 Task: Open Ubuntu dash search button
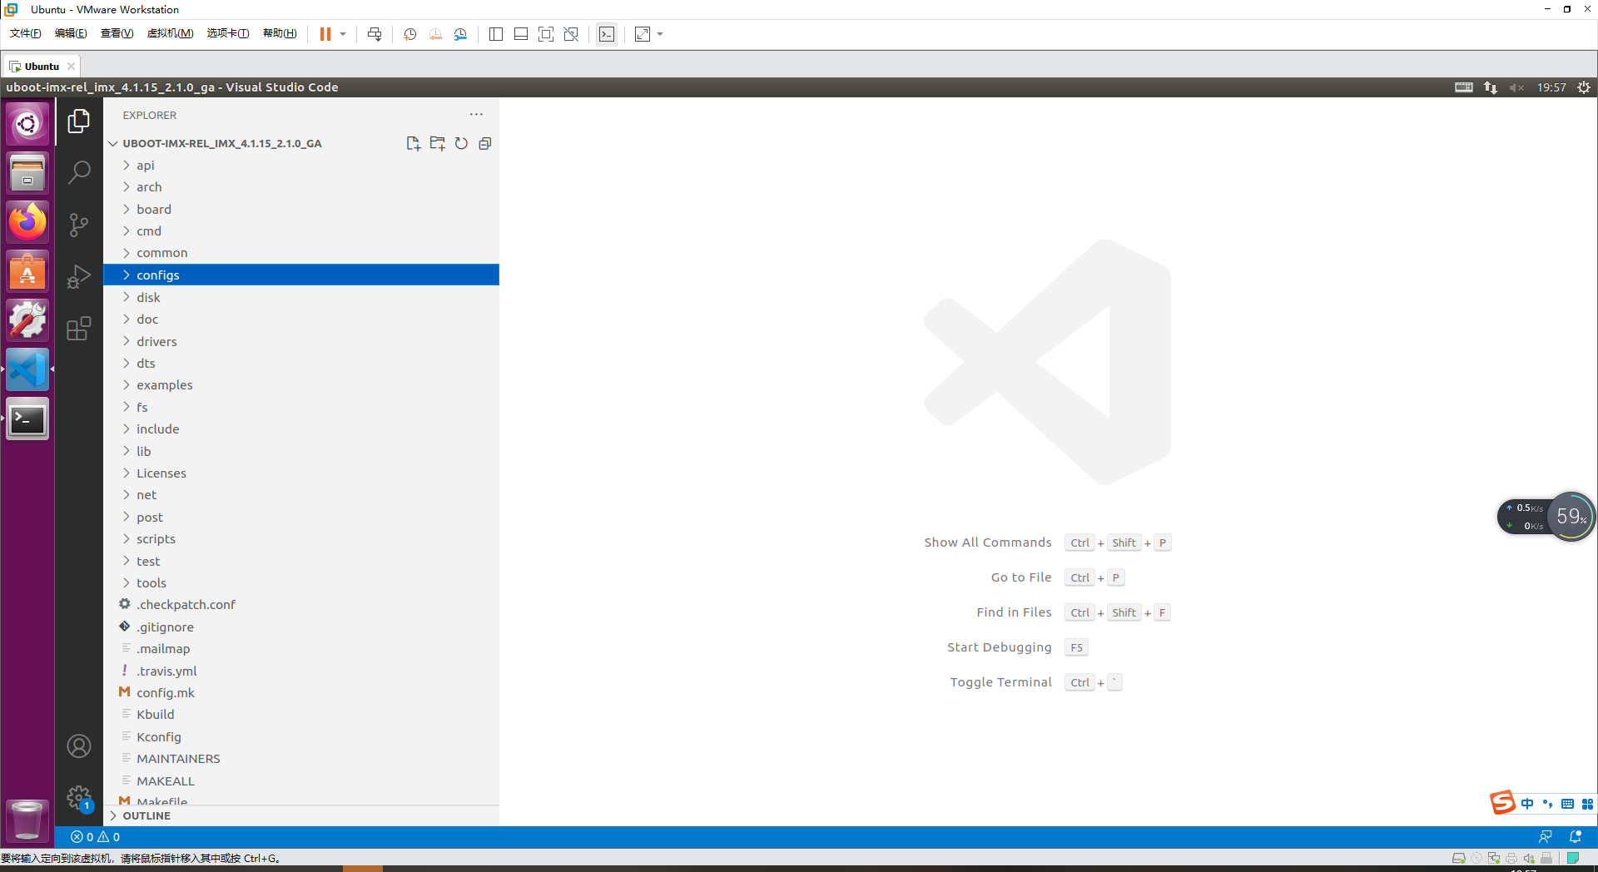pyautogui.click(x=27, y=124)
